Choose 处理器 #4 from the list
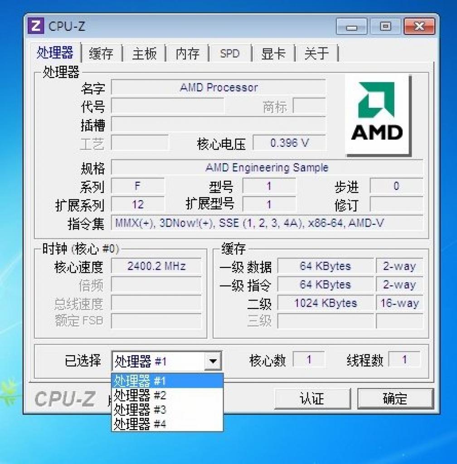This screenshot has height=464, width=457. coord(167,424)
